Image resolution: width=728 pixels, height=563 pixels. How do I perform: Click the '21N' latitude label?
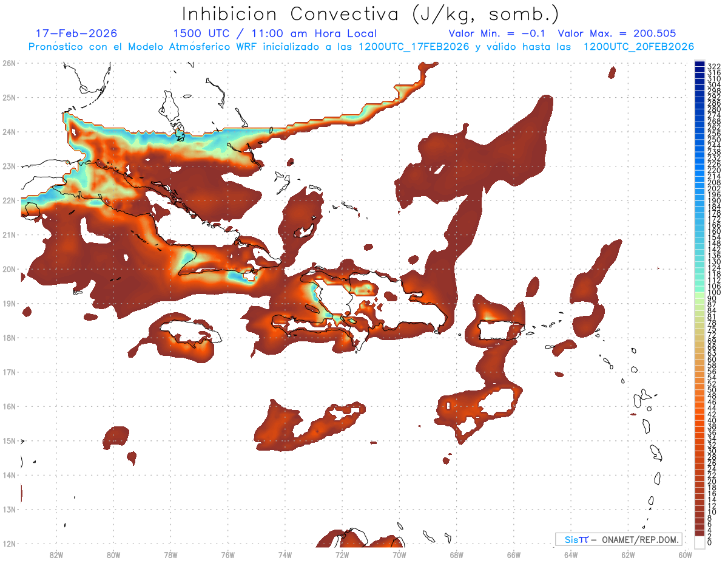click(8, 234)
